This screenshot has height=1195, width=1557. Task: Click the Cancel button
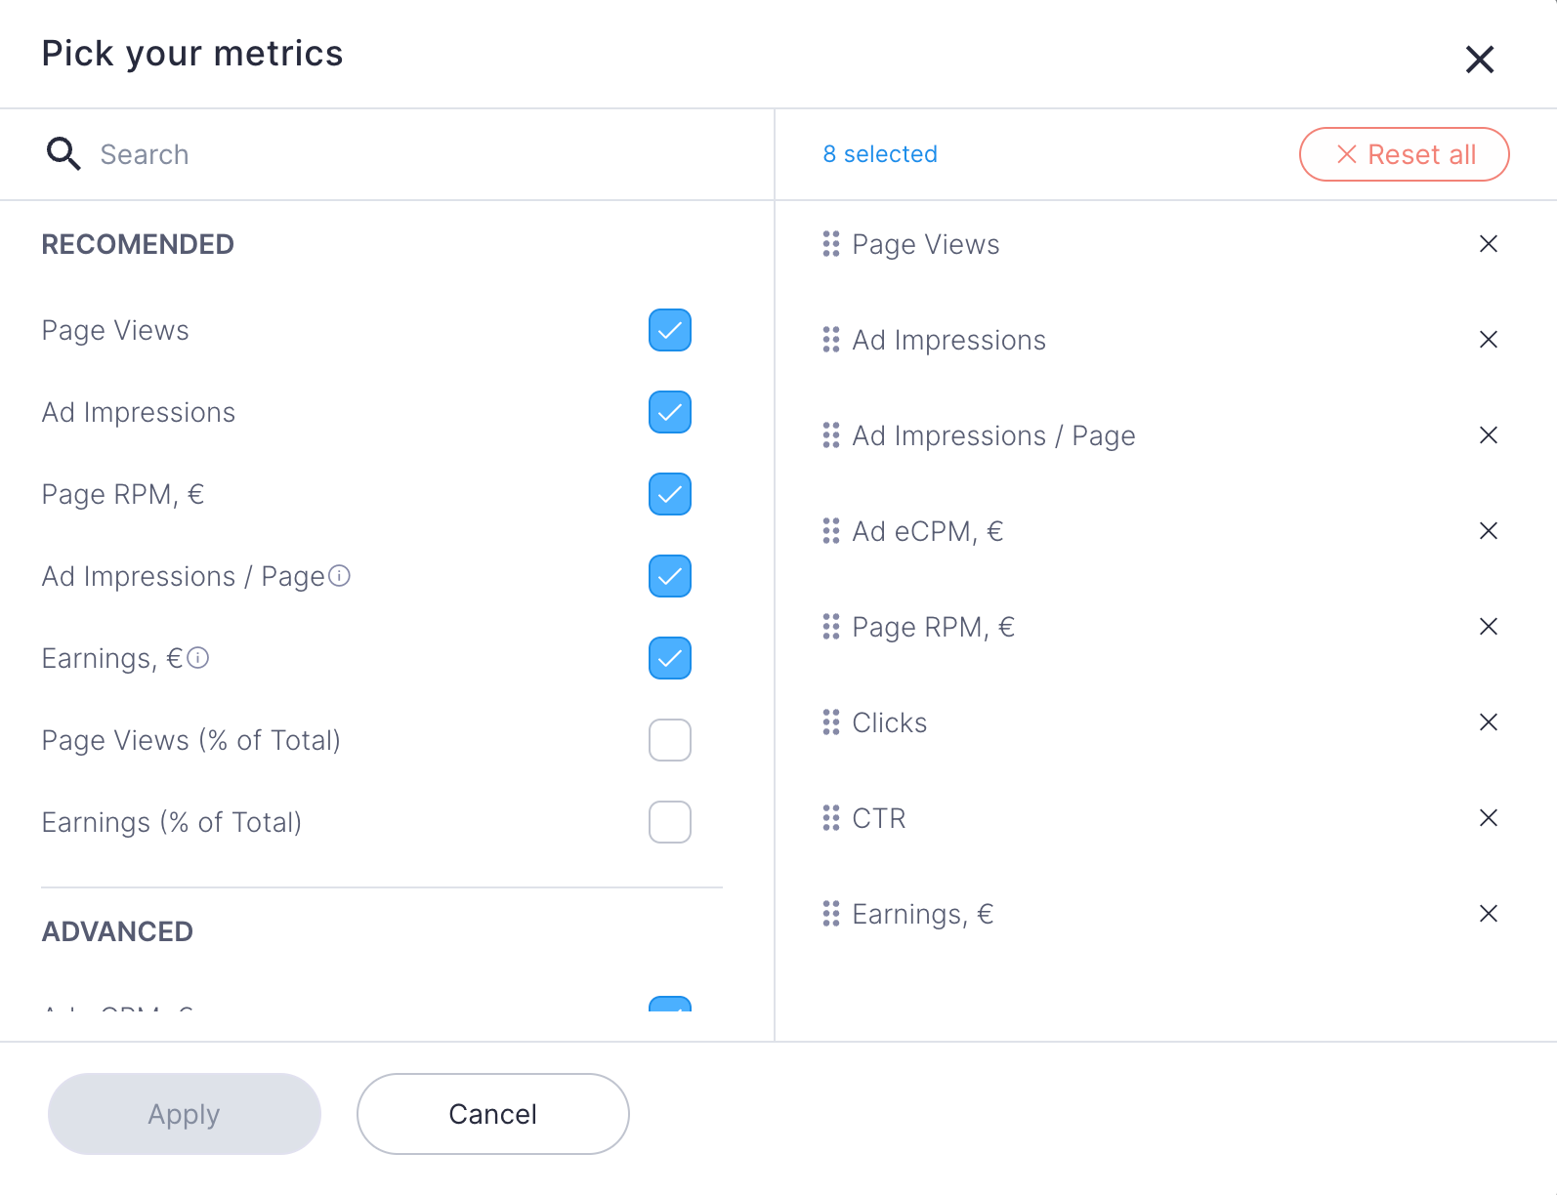tap(492, 1114)
